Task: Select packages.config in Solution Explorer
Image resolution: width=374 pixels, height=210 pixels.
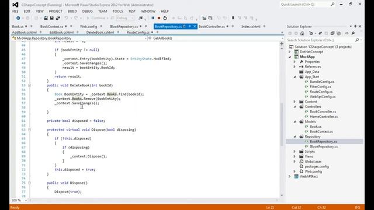Action: click(x=317, y=166)
